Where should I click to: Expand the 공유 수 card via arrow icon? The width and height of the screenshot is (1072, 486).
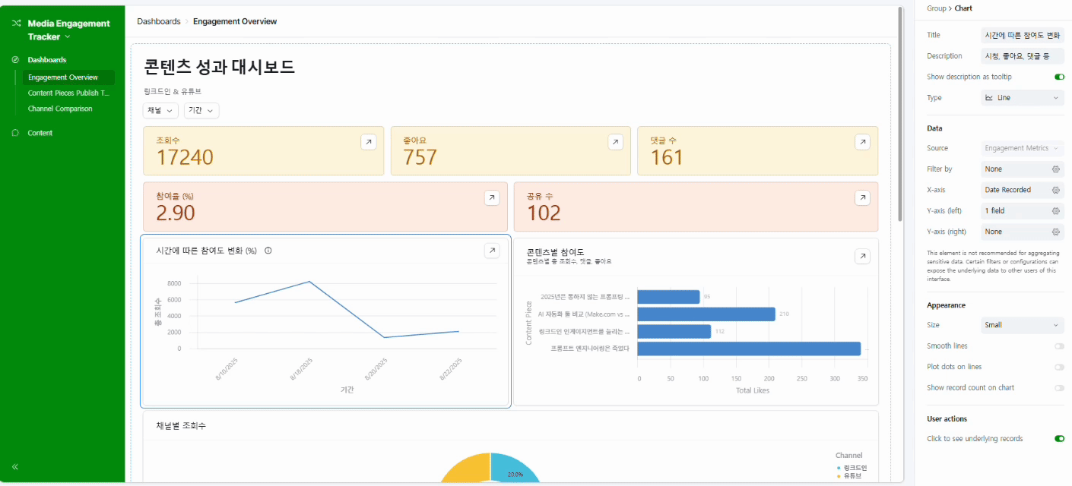[x=862, y=197]
